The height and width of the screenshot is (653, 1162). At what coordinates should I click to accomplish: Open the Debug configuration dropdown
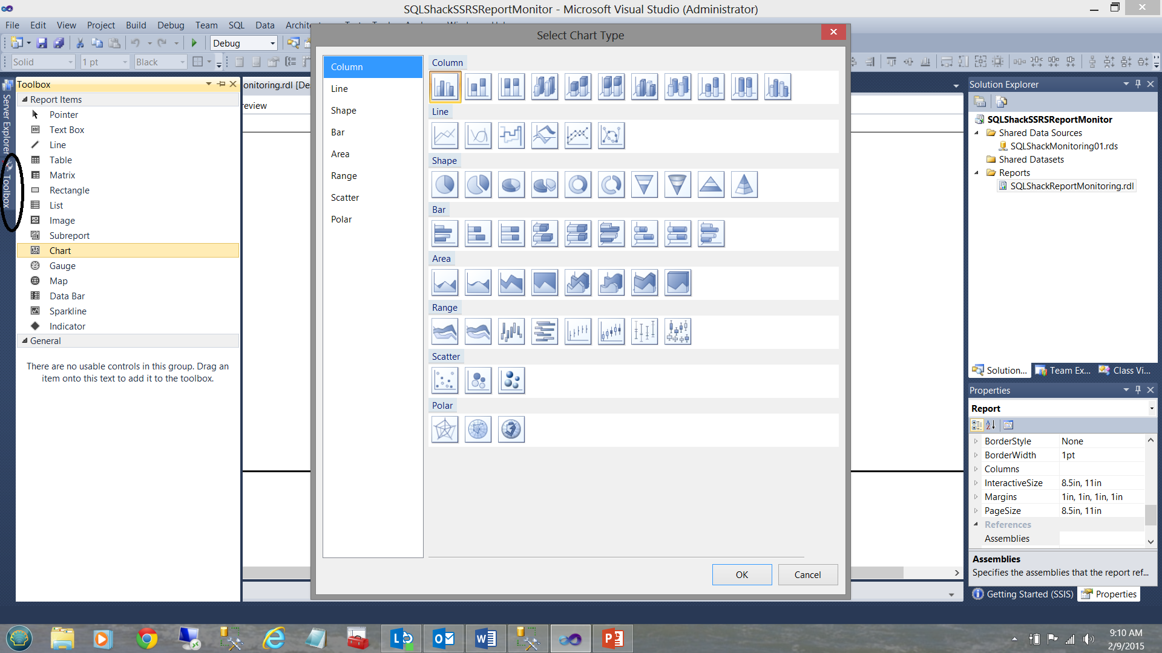(272, 43)
